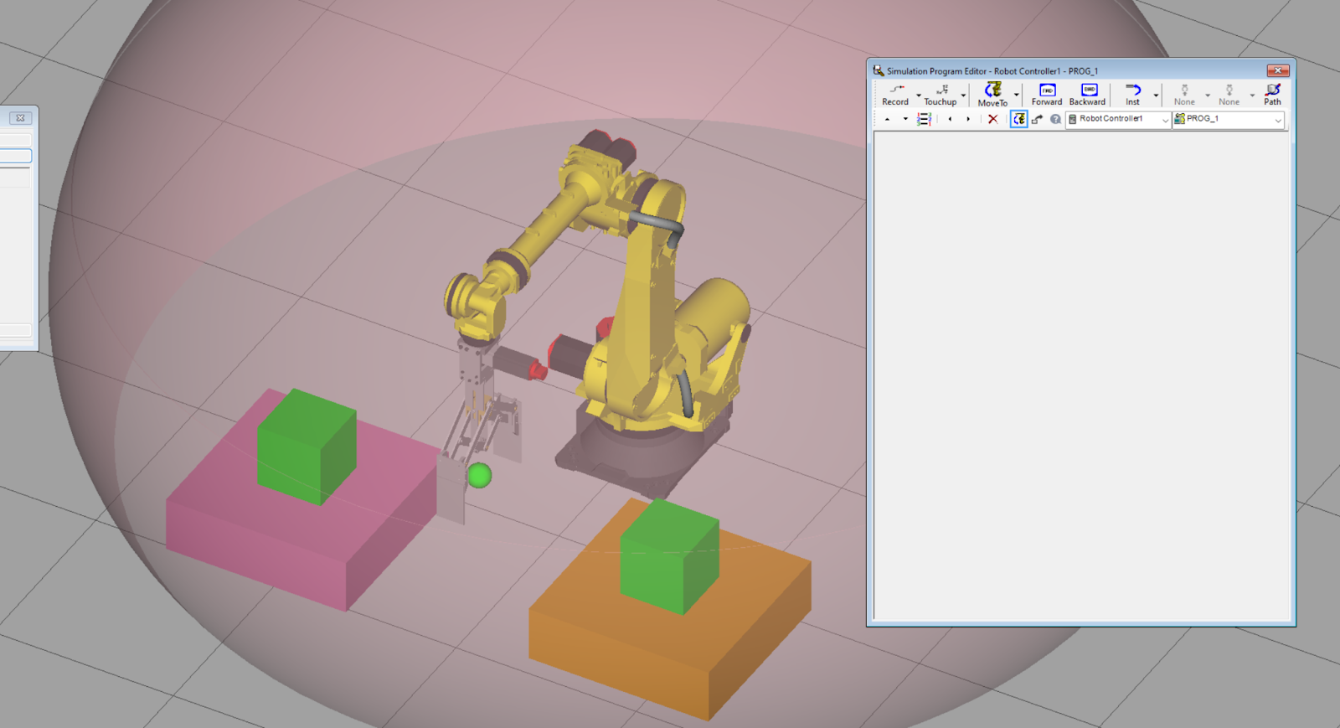Step program Forward
Image resolution: width=1340 pixels, height=728 pixels.
[x=1047, y=95]
